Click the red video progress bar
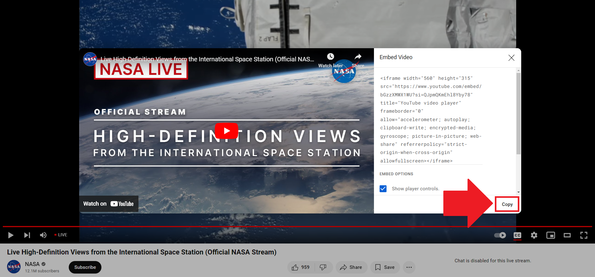Screen dimensions: 595x277 [297, 226]
